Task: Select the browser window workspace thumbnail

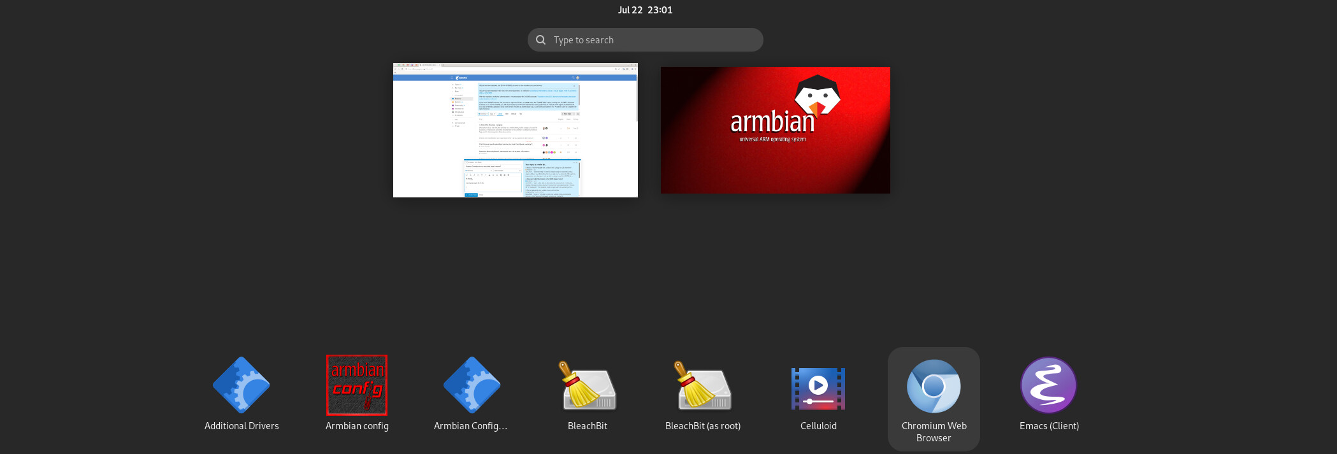Action: click(x=516, y=130)
